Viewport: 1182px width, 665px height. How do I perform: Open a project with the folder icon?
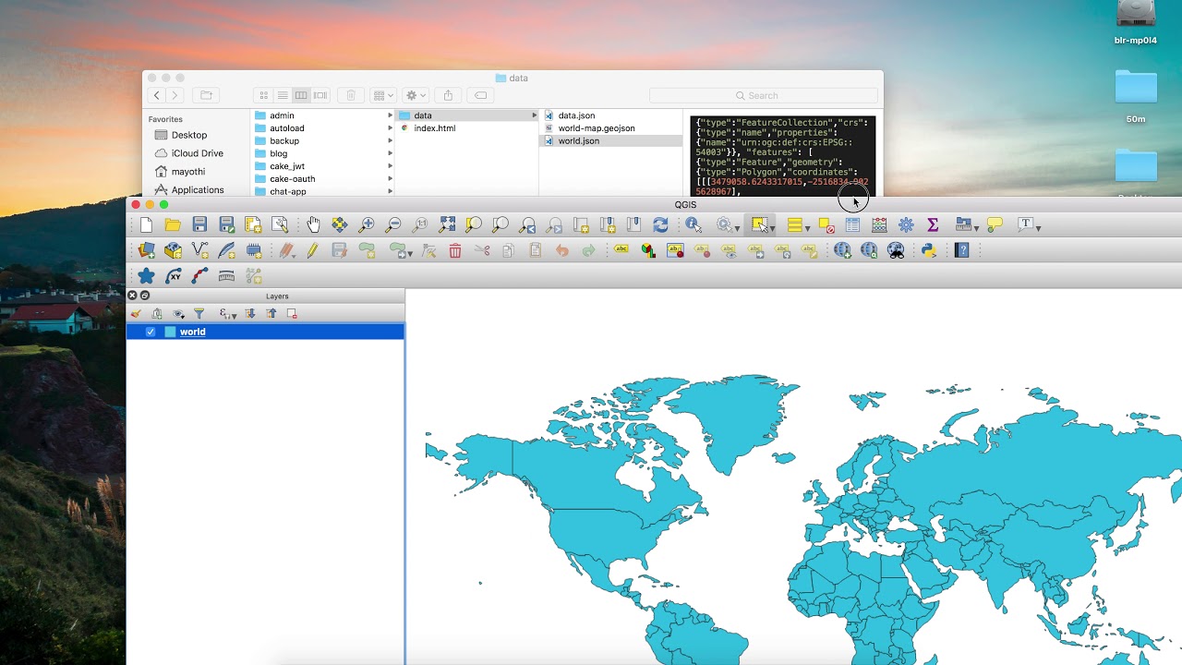pos(173,224)
